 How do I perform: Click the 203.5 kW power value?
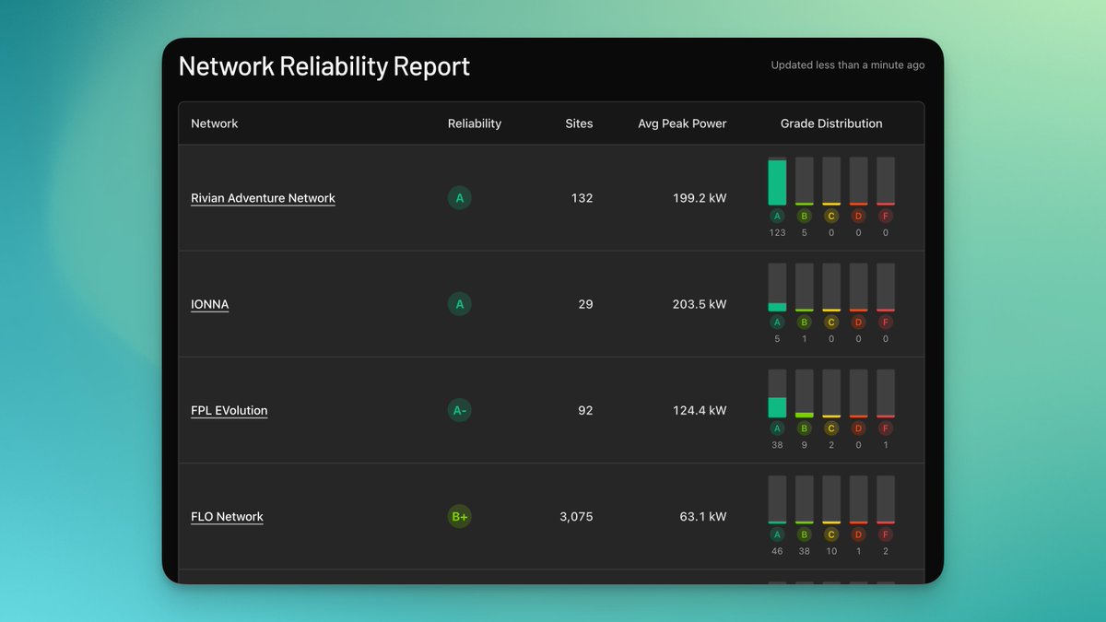coord(700,304)
